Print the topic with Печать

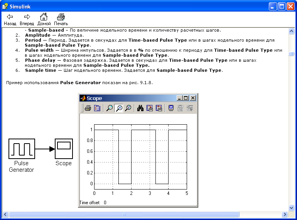click(61, 20)
